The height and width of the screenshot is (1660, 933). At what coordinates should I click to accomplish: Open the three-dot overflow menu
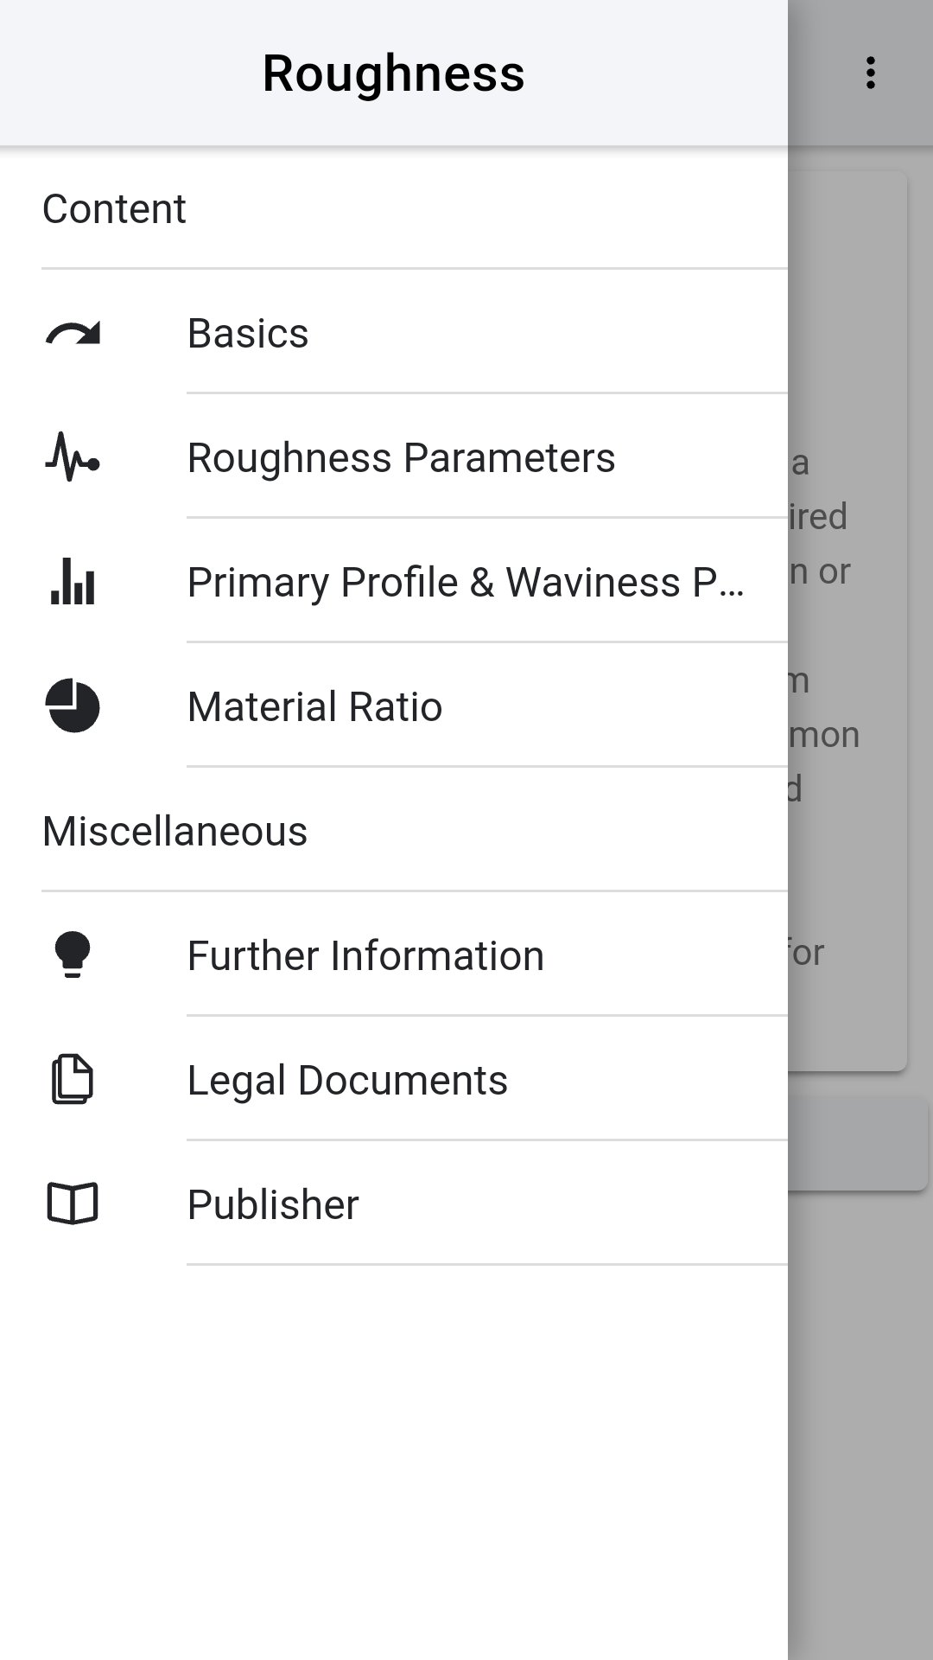[x=871, y=73]
